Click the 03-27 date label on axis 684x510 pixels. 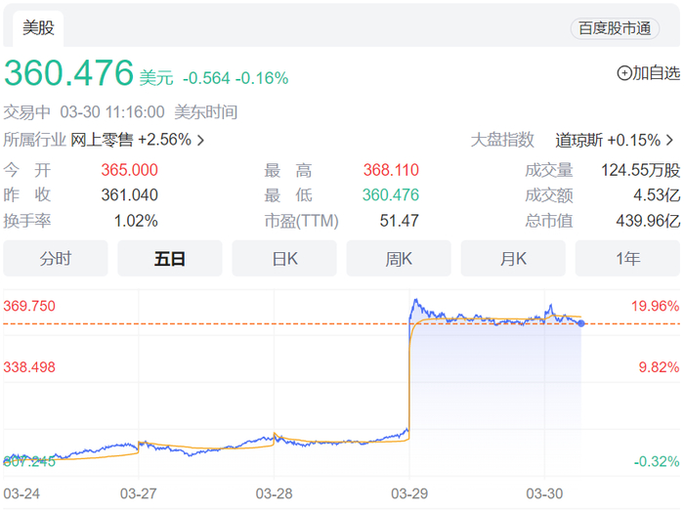(139, 493)
